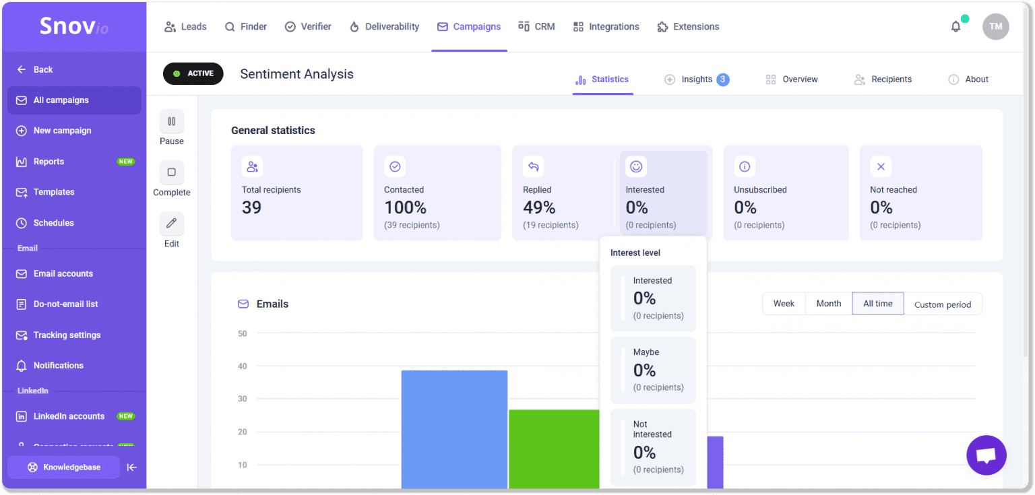The height and width of the screenshot is (495, 1035).
Task: Switch to the Insights tab
Action: tap(696, 79)
